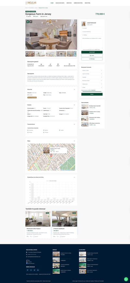130x283 pixels.
Task: Open Family House in Hudson footer listing
Action: tap(66, 271)
